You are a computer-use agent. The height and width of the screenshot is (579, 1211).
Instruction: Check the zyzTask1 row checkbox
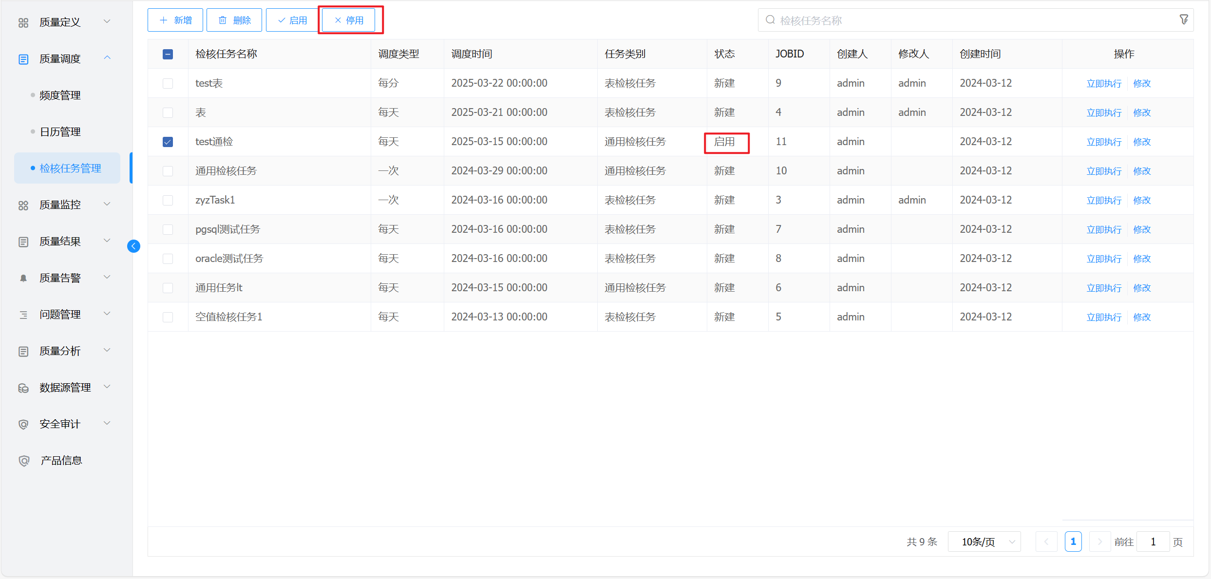[168, 200]
